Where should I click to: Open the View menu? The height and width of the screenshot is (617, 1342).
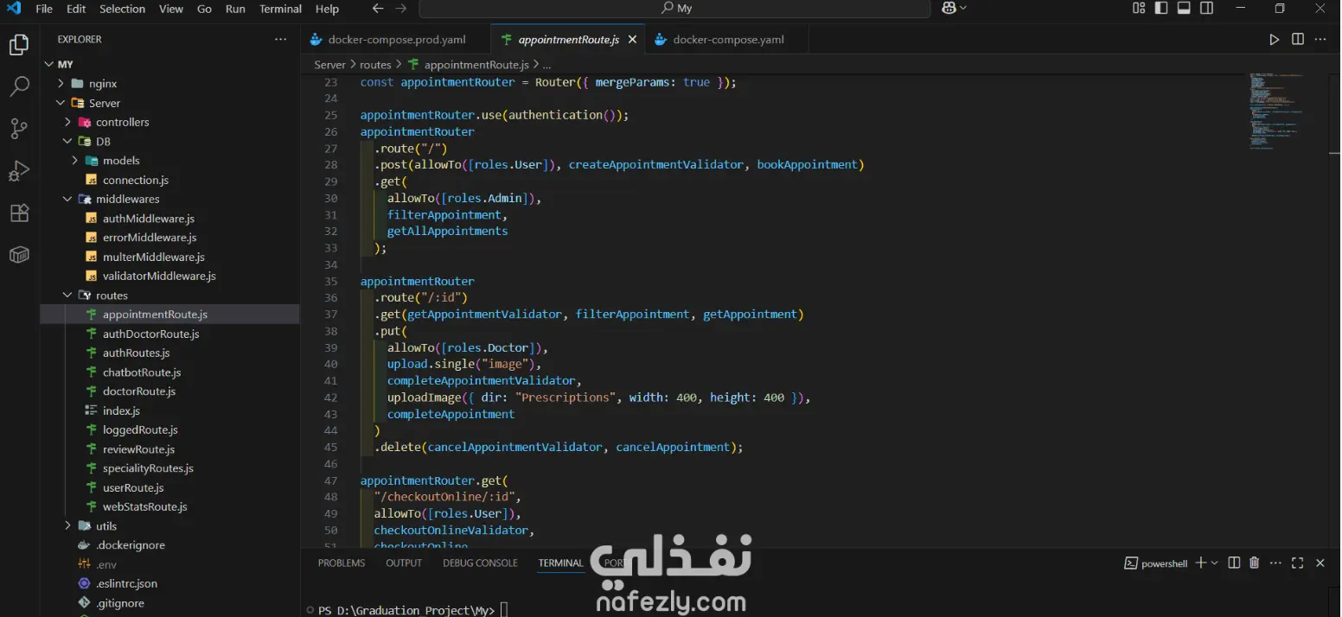[x=171, y=9]
